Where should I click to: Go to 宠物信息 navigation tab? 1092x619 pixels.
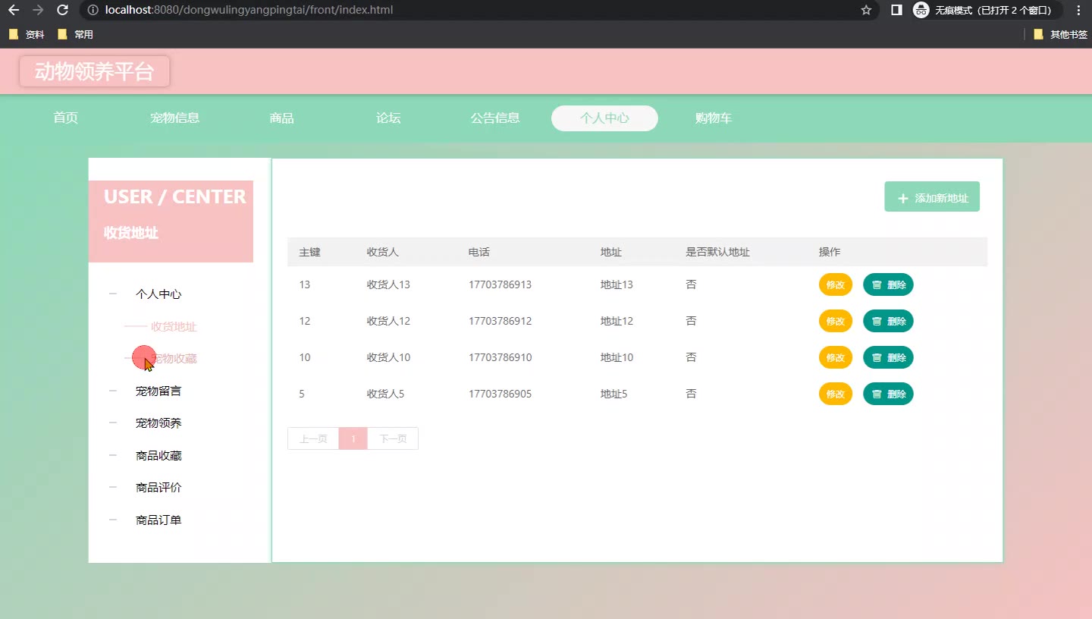point(174,118)
